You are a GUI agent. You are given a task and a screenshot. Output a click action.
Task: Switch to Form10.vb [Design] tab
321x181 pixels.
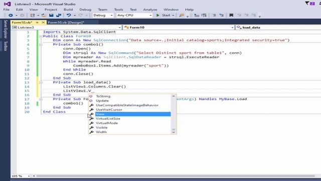pos(66,22)
